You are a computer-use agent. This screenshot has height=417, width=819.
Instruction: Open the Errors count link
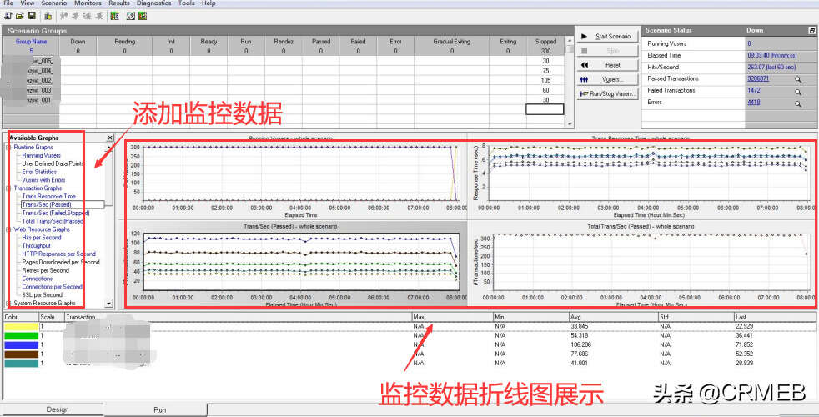(x=753, y=103)
